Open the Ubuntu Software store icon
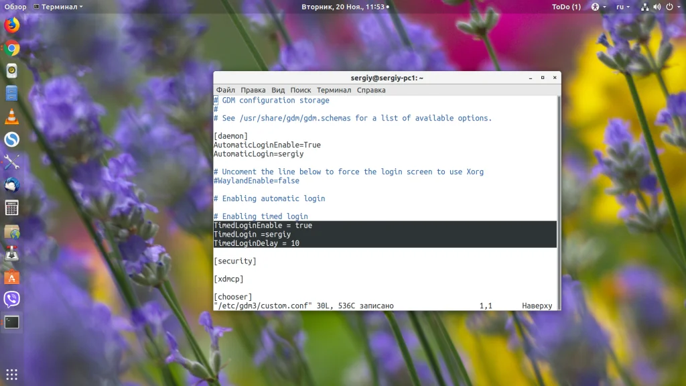 (x=11, y=276)
